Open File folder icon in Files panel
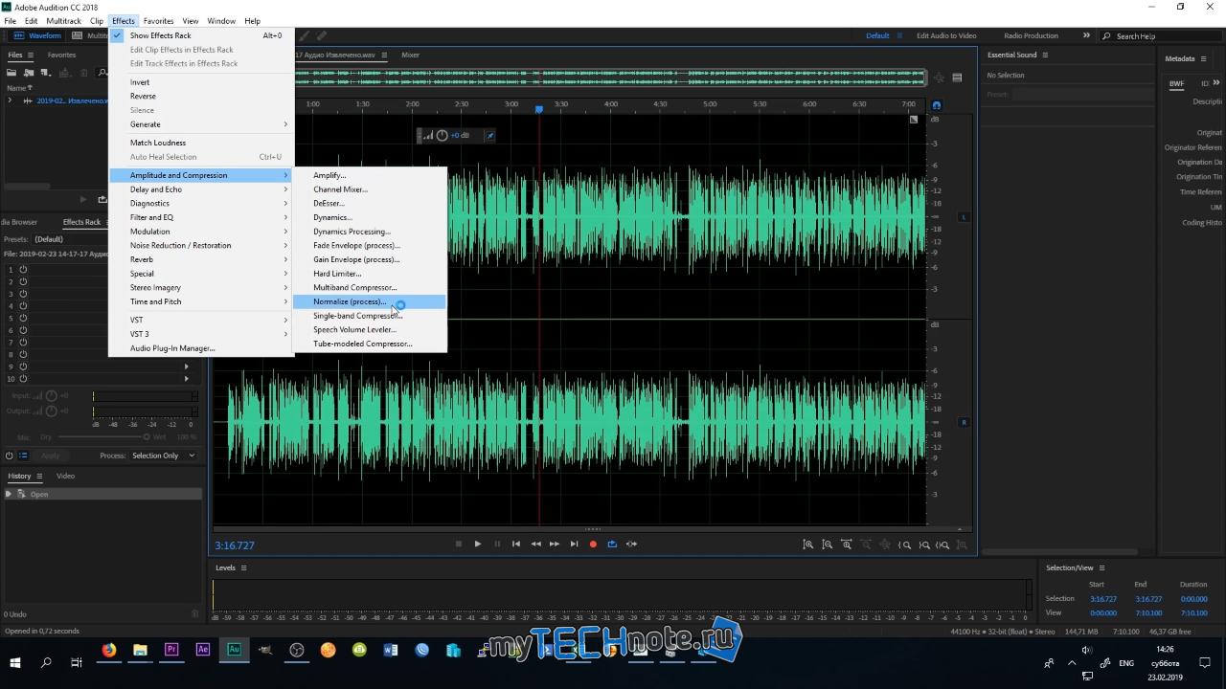Viewport: 1226px width, 689px height. pyautogui.click(x=12, y=73)
